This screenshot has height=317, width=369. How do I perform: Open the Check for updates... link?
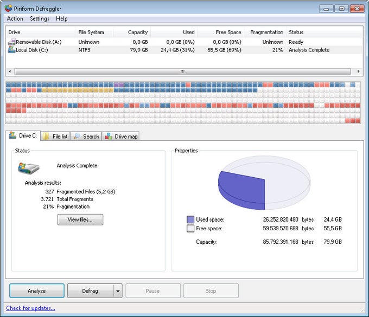30,308
